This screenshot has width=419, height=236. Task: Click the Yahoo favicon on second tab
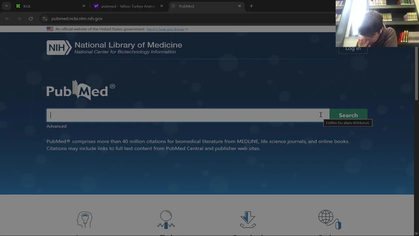tap(96, 6)
